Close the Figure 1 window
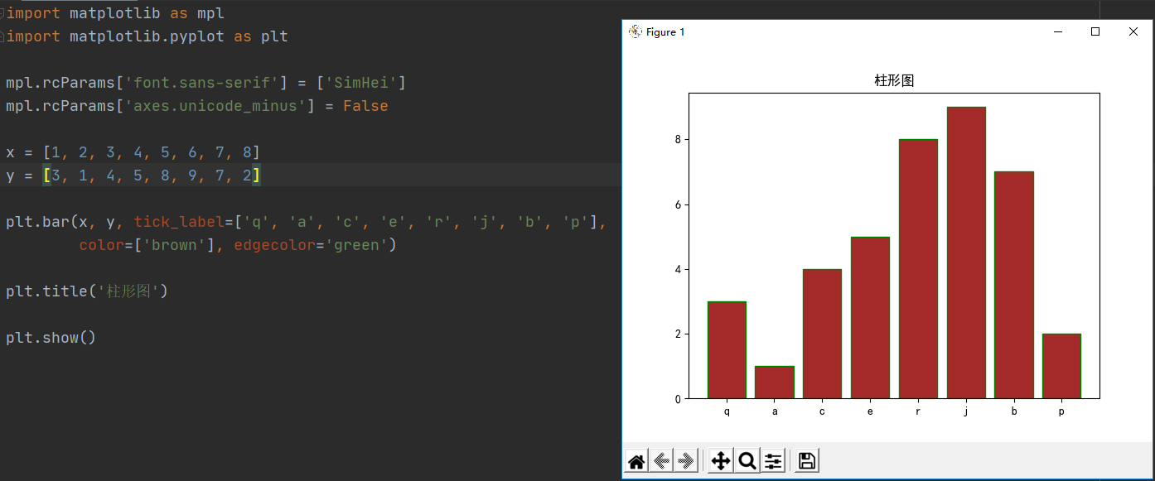The height and width of the screenshot is (481, 1155). (x=1133, y=31)
